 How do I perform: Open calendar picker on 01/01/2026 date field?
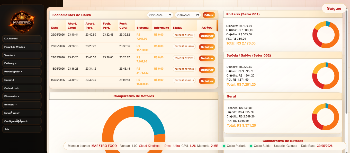click(170, 15)
